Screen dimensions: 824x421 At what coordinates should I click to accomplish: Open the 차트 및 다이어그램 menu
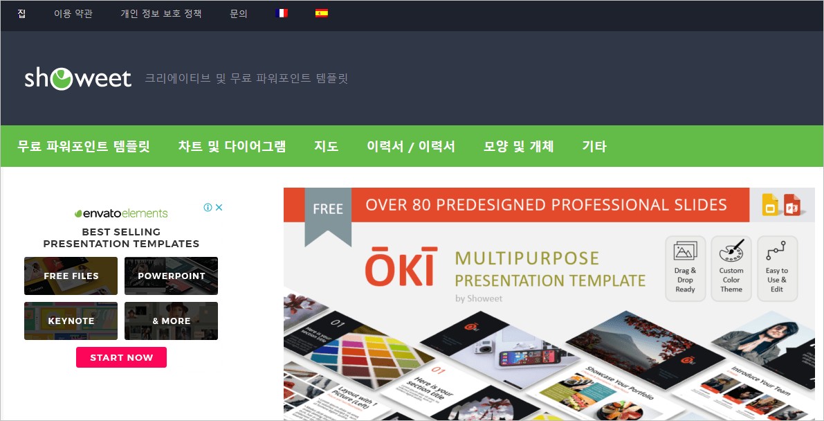(x=232, y=146)
